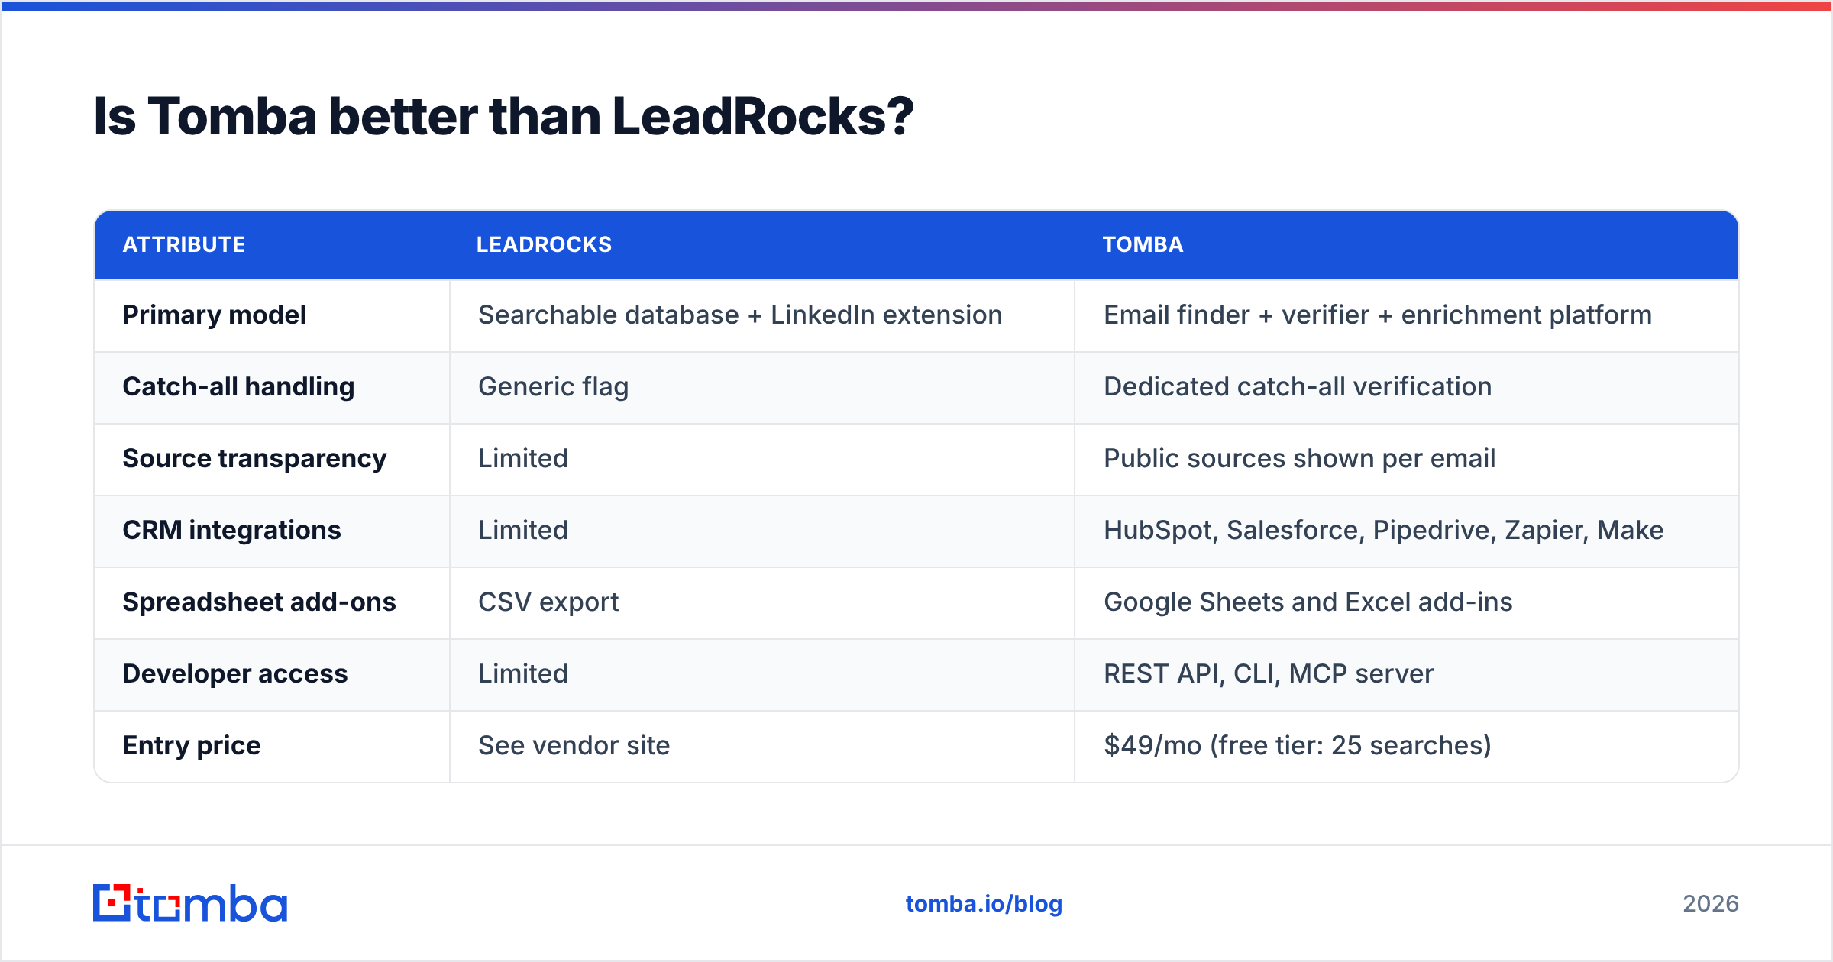Click the heading 'Is Tomba better than LeadRocks?'
This screenshot has height=962, width=1833.
click(503, 117)
